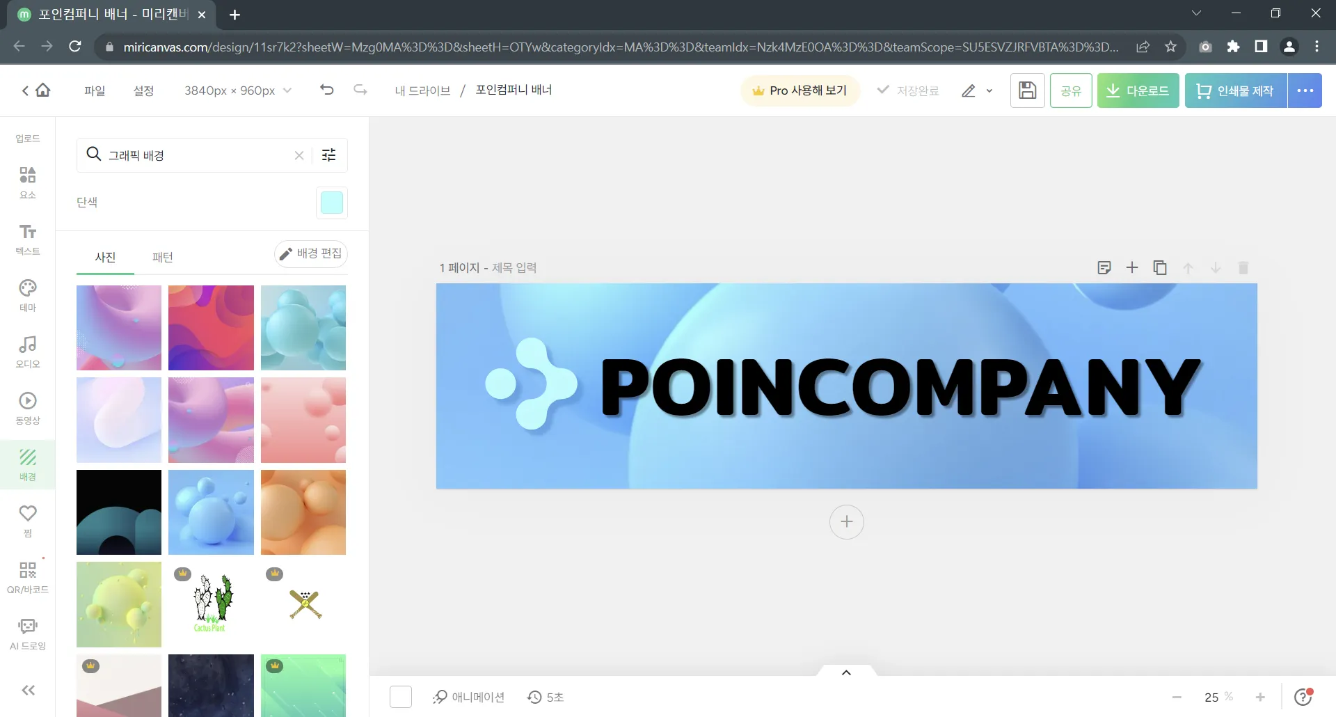1336x717 pixels.
Task: Select the blue spheres background thumbnail
Action: (x=211, y=512)
